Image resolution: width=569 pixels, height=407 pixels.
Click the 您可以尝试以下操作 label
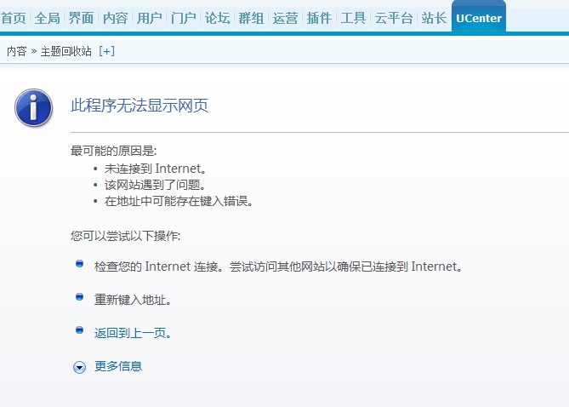126,236
